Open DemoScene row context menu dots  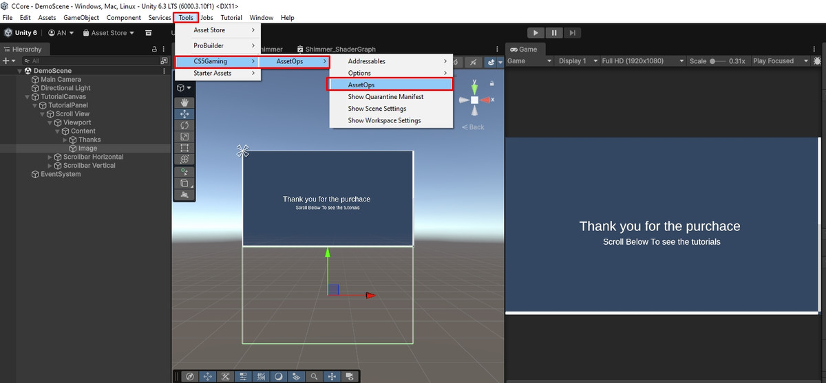[164, 71]
